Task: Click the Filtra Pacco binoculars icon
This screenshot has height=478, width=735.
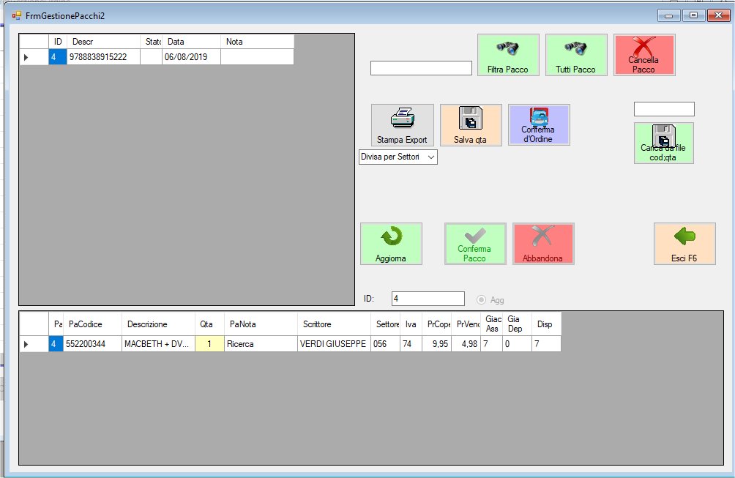Action: tap(507, 48)
